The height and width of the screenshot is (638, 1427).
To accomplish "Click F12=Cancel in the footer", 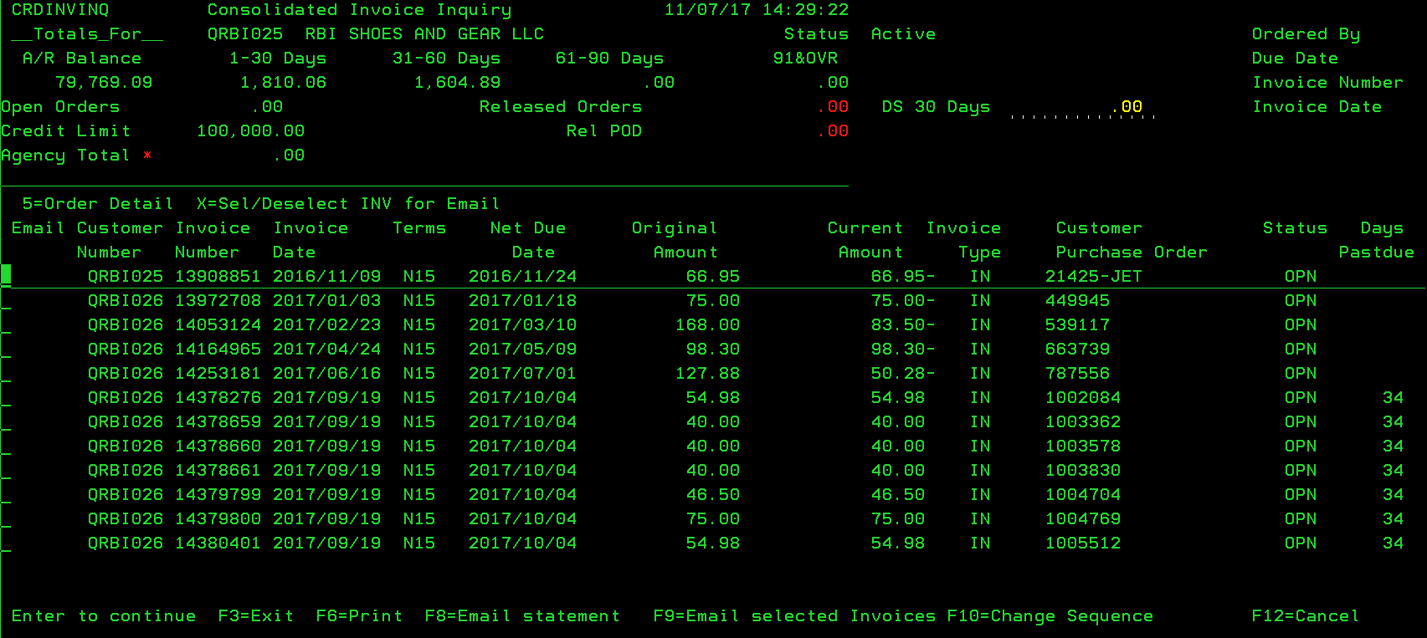I will (1305, 616).
